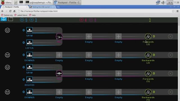The width and height of the screenshot is (180, 101).
Task: Add converter in Empty slot beside Backwards (2) DOWN/S
Action: coord(59,55)
